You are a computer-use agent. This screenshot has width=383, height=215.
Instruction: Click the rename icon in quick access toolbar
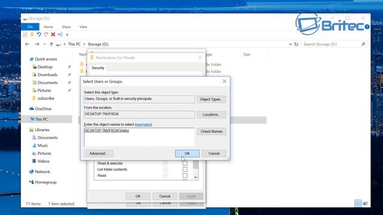[x=60, y=35]
